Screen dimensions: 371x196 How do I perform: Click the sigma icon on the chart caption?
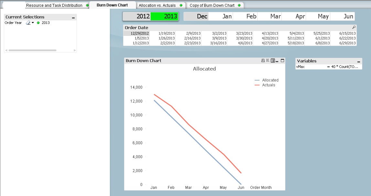[x=272, y=60]
